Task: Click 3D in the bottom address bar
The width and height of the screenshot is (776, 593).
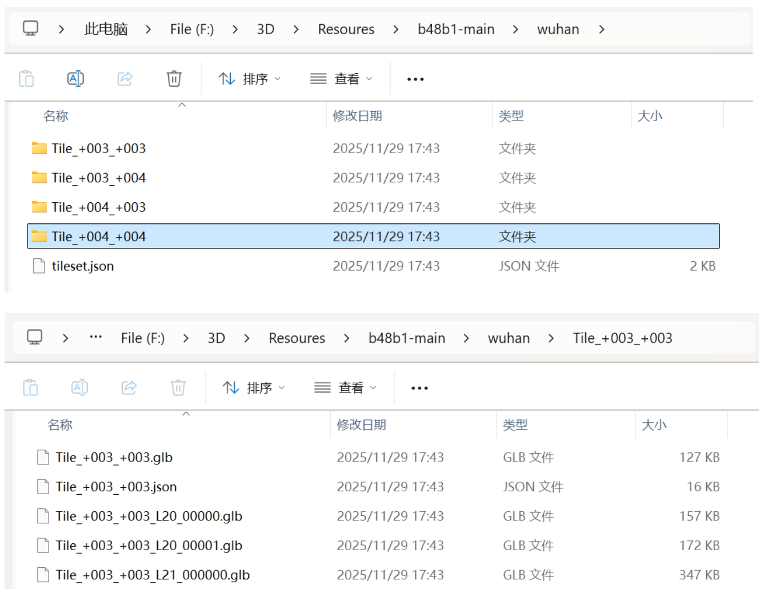Action: tap(217, 338)
